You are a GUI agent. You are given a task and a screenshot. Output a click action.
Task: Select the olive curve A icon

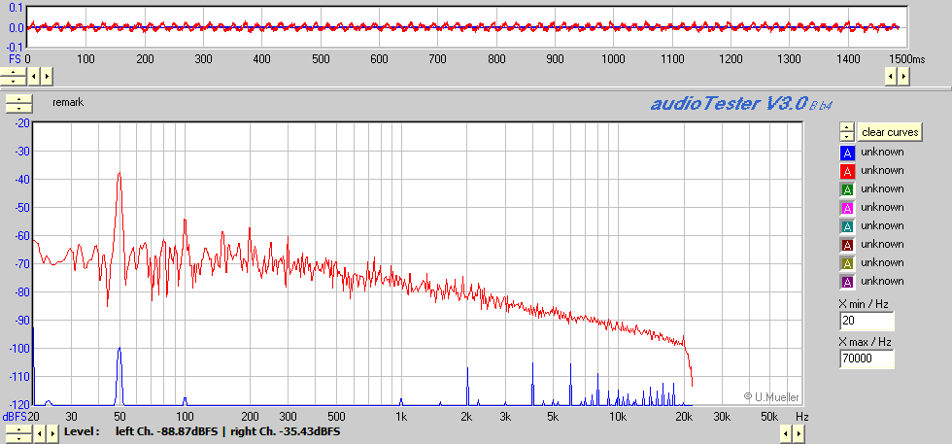tap(847, 263)
